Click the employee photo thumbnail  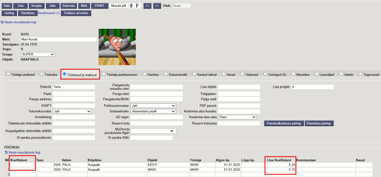tap(117, 47)
